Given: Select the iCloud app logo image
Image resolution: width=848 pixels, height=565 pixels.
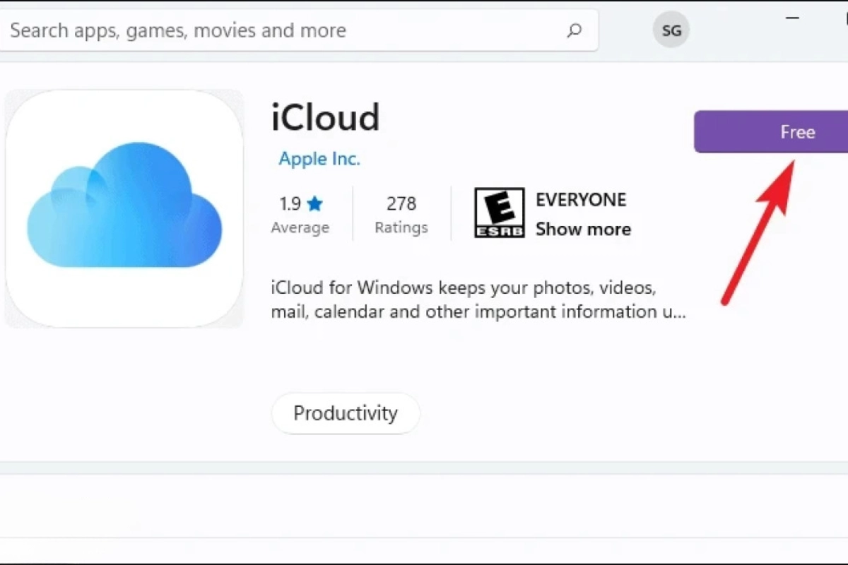Looking at the screenshot, I should (124, 207).
